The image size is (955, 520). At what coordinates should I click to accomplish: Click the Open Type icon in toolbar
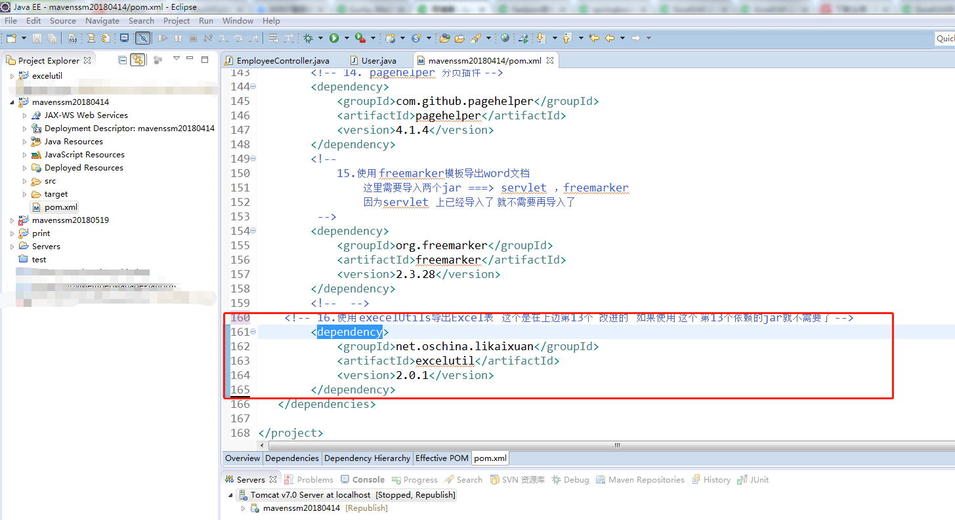click(x=445, y=38)
